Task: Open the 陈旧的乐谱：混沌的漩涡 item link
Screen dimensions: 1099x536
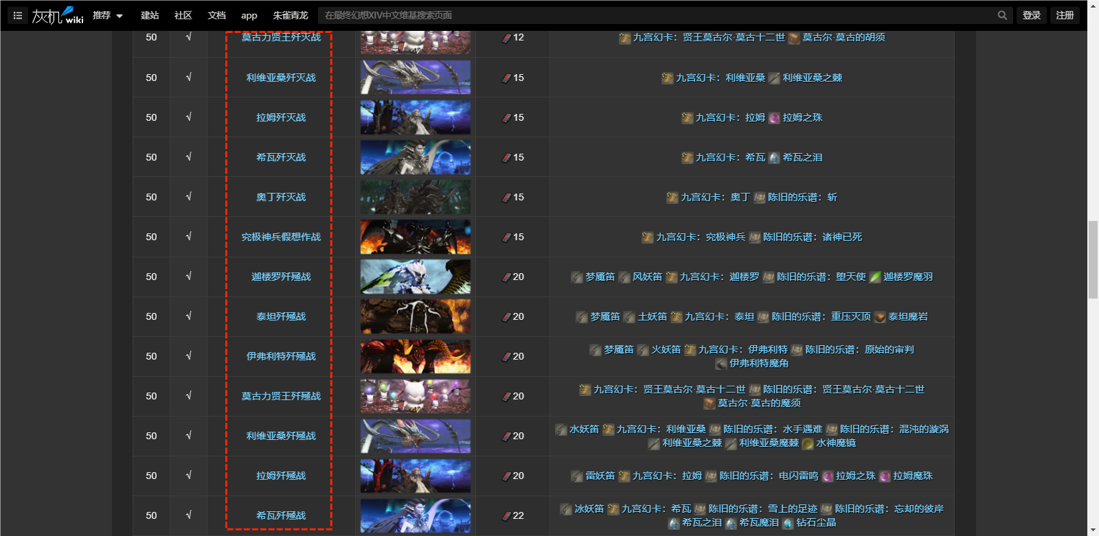Action: (x=894, y=430)
